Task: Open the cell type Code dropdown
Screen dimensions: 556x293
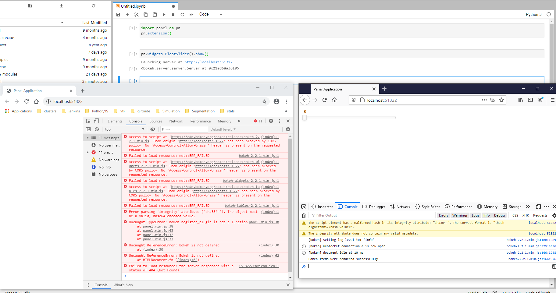Action: 211,14
